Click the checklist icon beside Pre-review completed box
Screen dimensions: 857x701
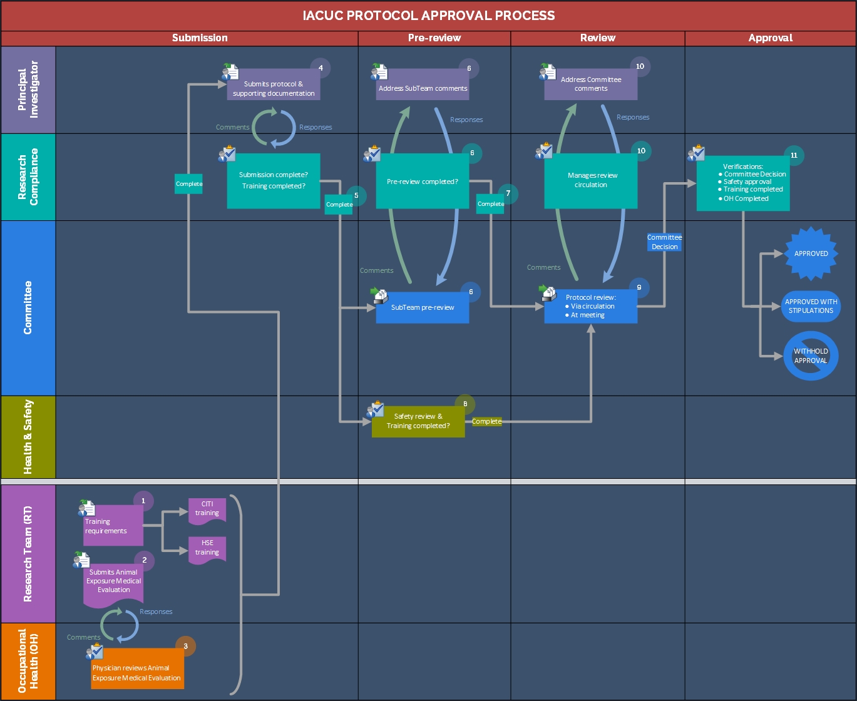[x=372, y=154]
